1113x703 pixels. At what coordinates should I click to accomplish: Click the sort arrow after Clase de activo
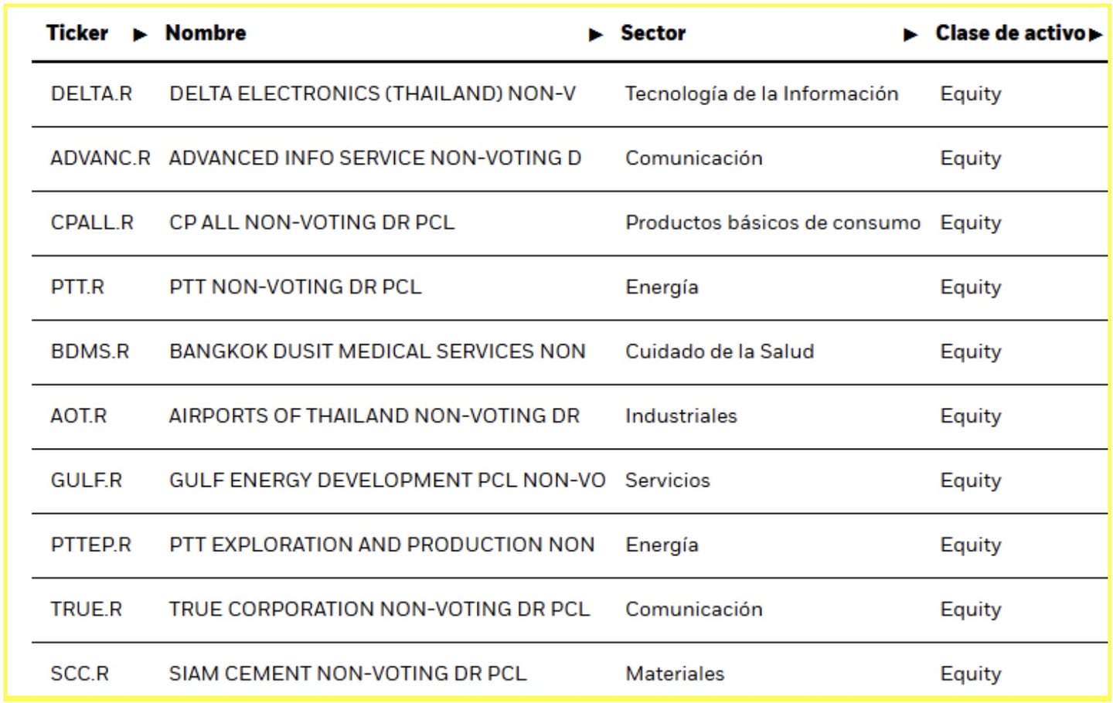[x=1095, y=35]
